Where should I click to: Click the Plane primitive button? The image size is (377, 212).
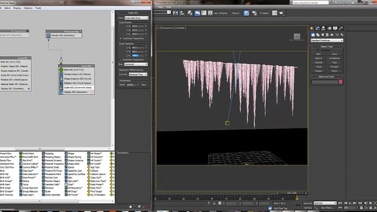335,71
